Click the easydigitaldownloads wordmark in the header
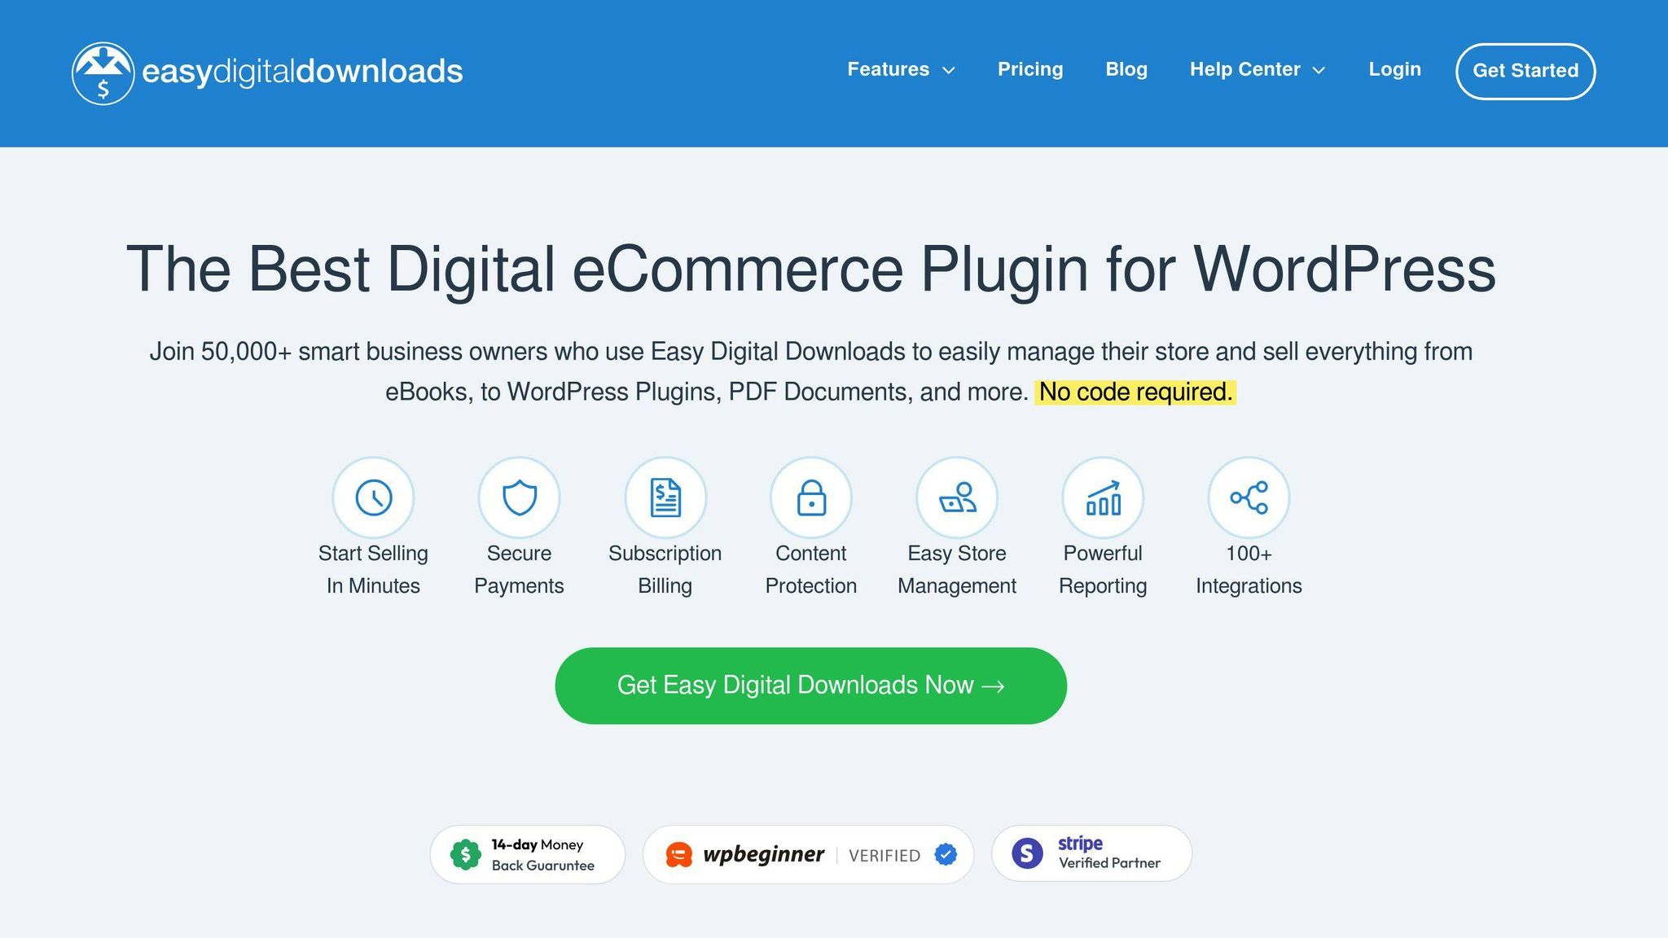The image size is (1668, 938). (x=302, y=72)
